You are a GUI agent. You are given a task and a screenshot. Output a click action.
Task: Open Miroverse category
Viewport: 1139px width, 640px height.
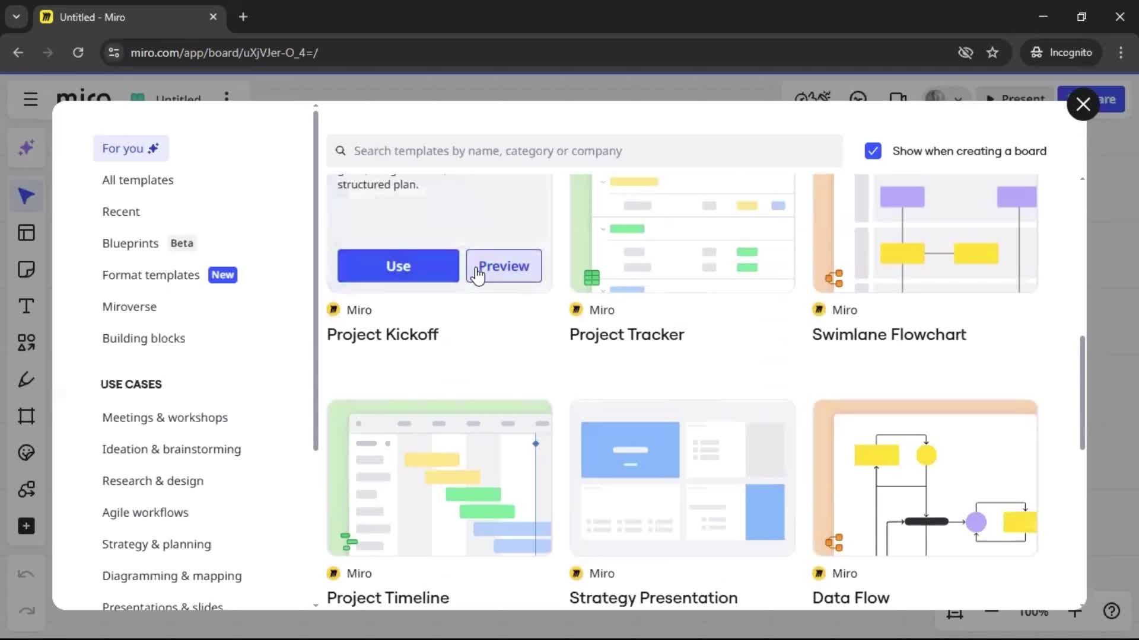(x=129, y=307)
